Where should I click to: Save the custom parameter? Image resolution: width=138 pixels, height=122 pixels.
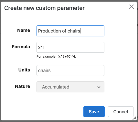(x=94, y=112)
